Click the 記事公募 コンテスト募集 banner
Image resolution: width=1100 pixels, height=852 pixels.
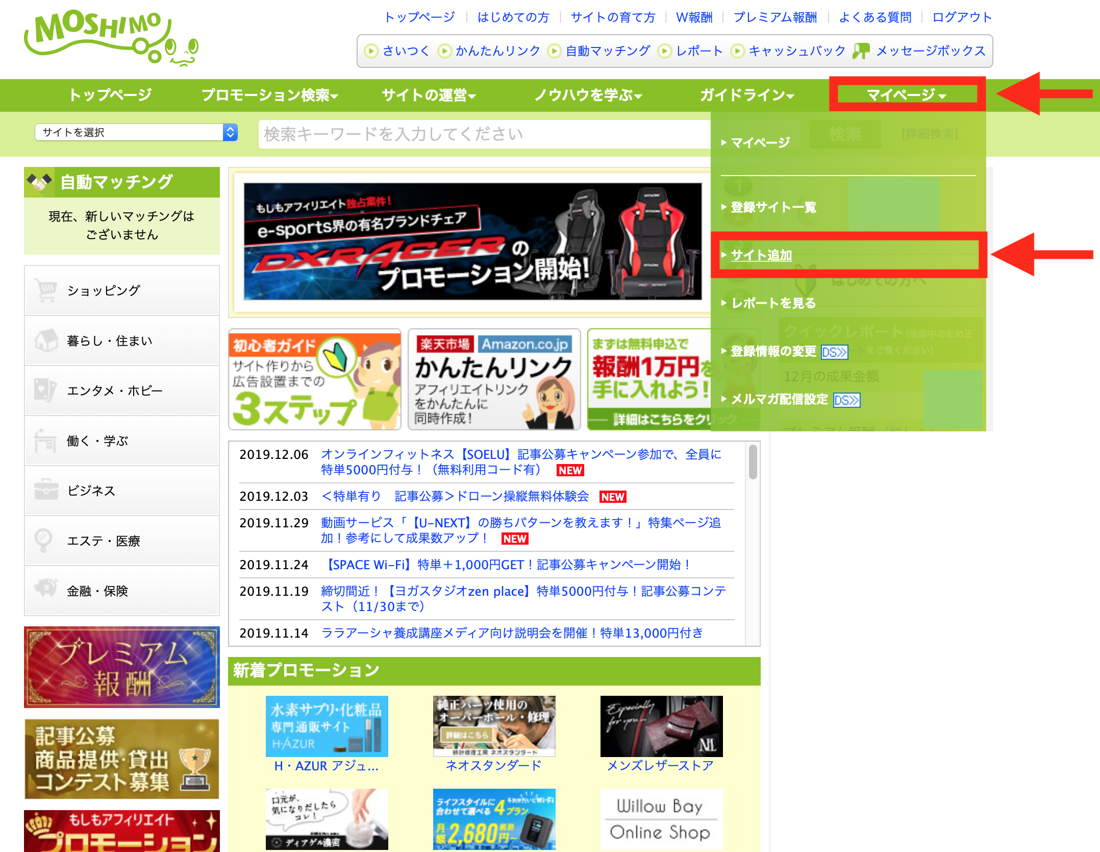122,759
